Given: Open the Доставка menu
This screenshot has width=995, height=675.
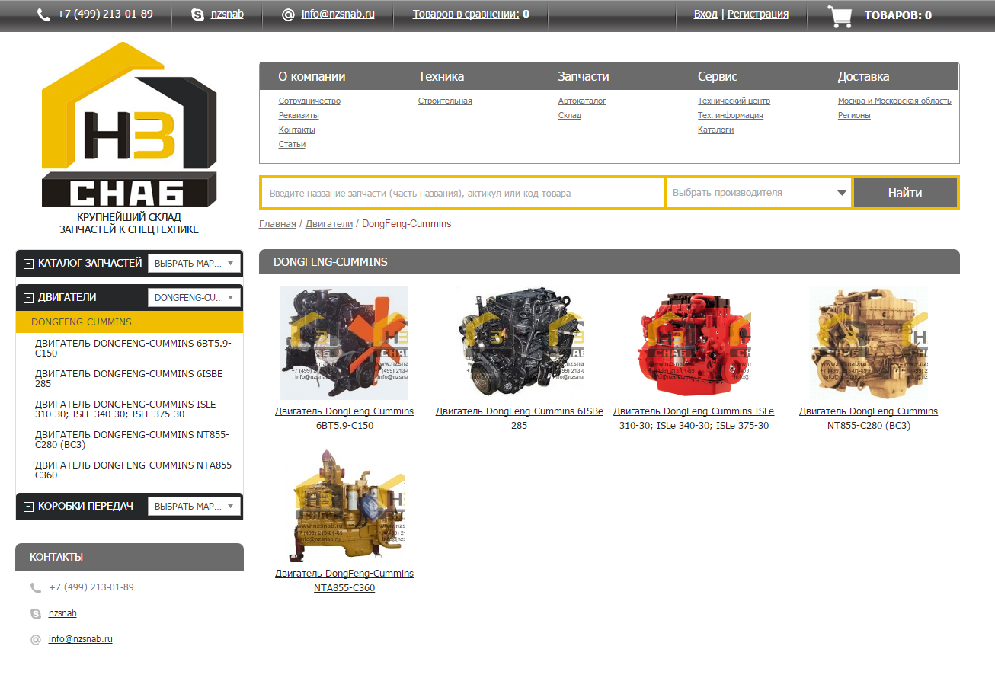Looking at the screenshot, I should (863, 76).
